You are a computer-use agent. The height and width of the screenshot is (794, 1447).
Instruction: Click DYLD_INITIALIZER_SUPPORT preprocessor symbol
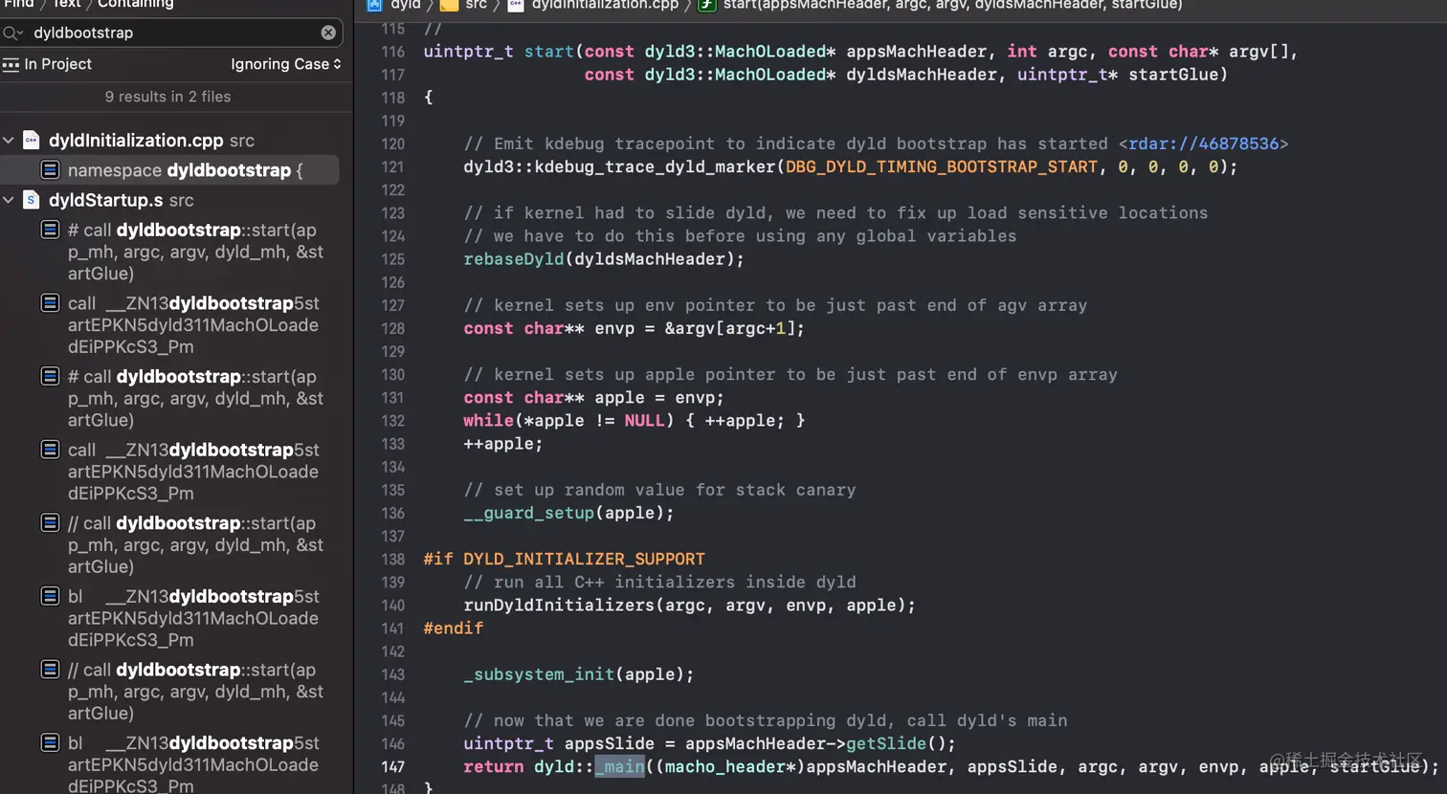584,559
